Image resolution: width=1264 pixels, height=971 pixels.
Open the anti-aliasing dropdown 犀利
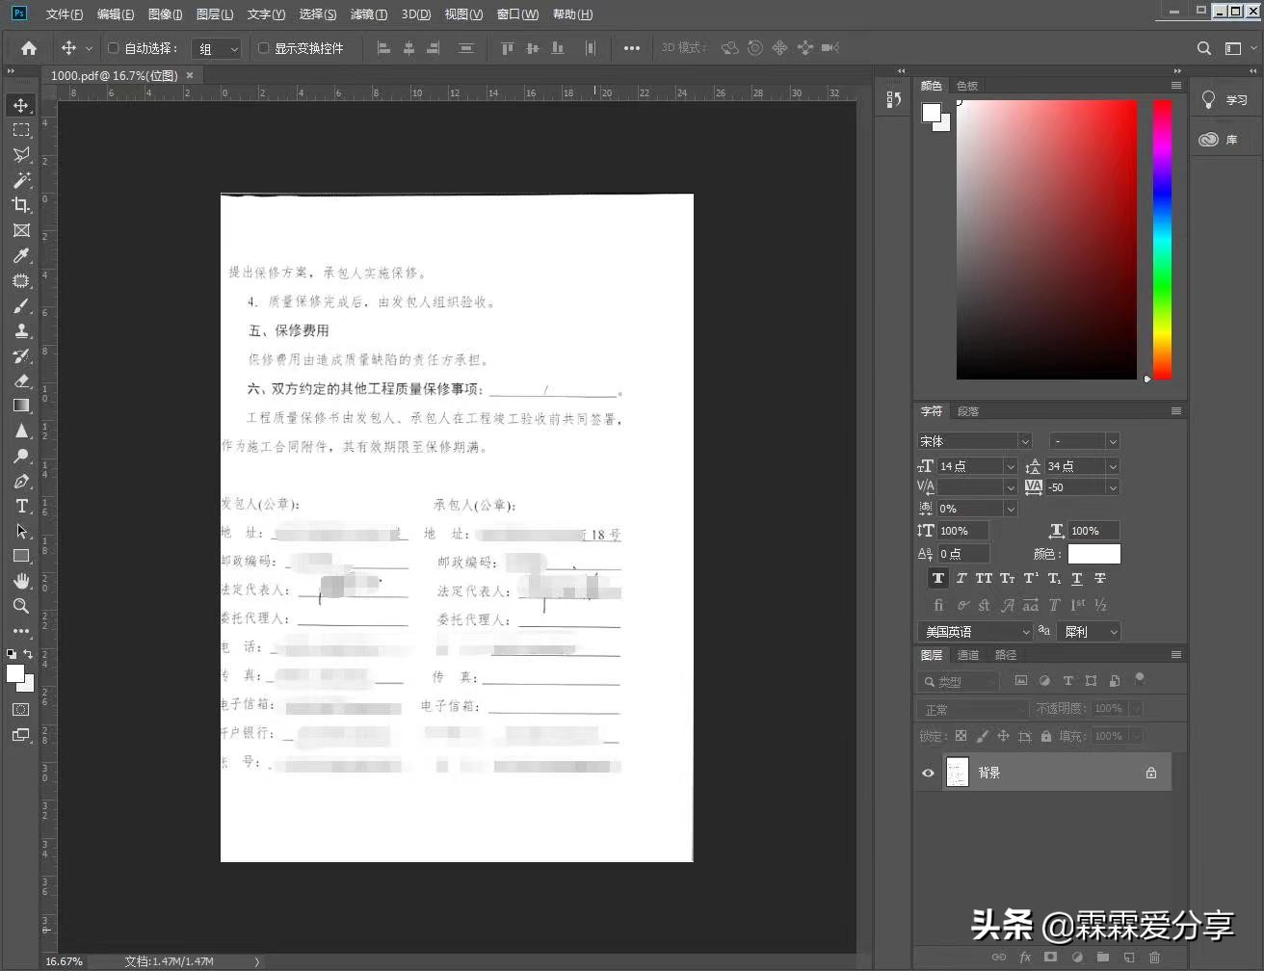tap(1089, 632)
